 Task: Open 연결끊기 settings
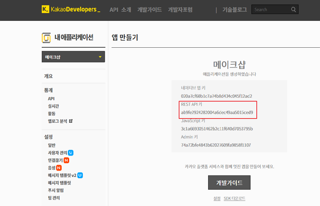[55, 160]
